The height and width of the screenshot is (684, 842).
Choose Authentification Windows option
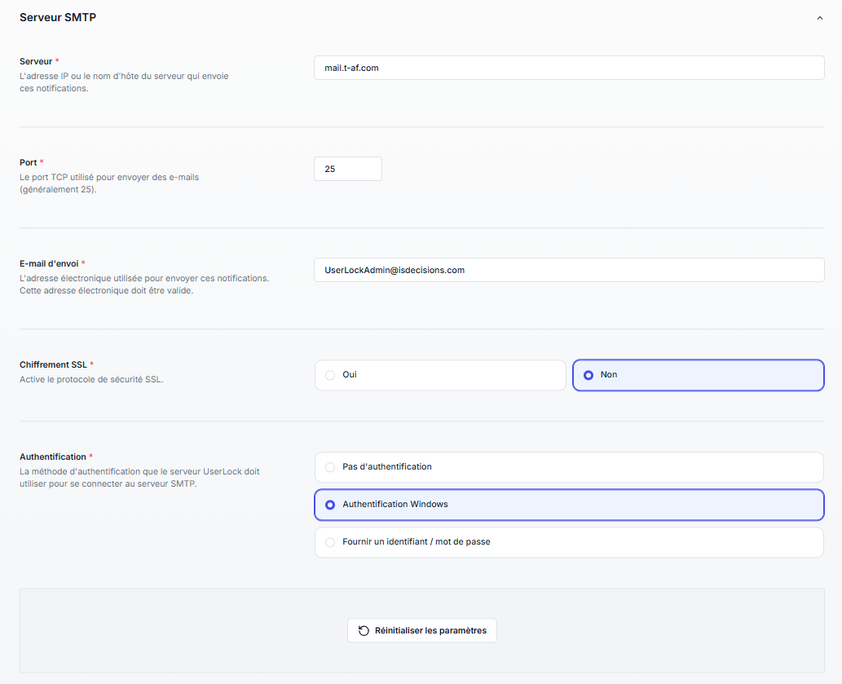(568, 505)
